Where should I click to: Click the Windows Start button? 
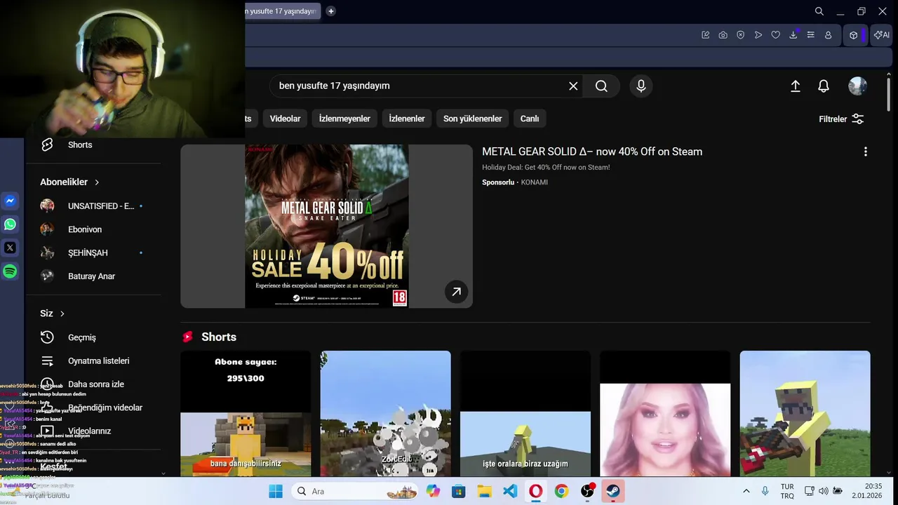pyautogui.click(x=276, y=491)
